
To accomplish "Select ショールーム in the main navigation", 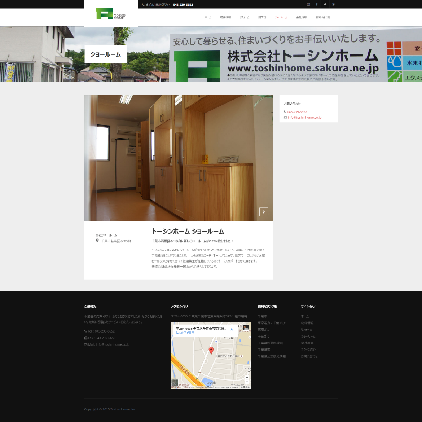I will (281, 18).
